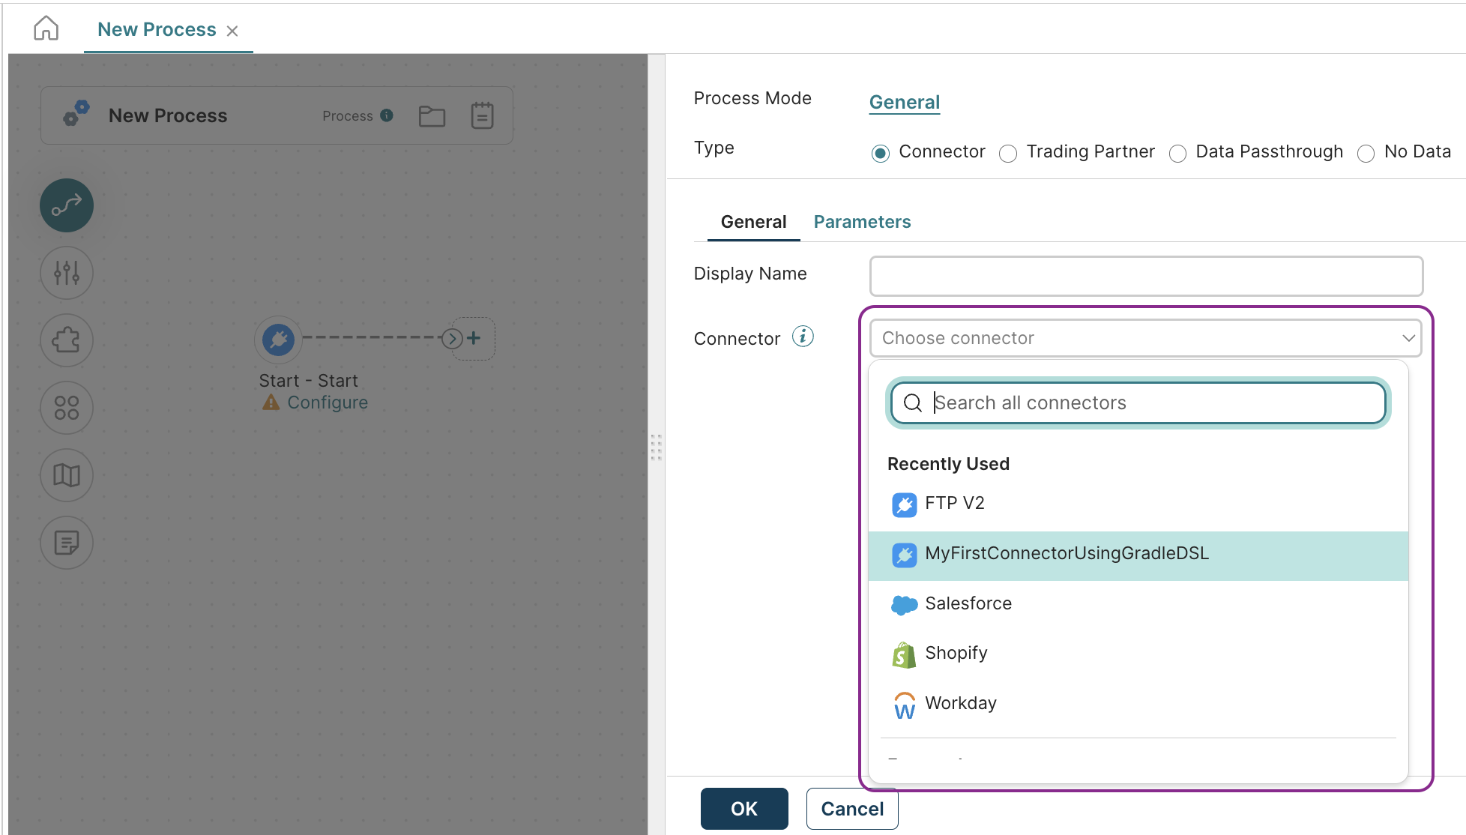Viewport: 1466px width, 835px height.
Task: Click the Home icon
Action: [x=46, y=28]
